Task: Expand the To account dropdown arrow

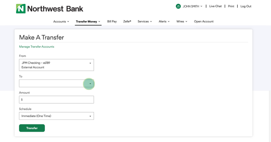Action: pyautogui.click(x=90, y=84)
